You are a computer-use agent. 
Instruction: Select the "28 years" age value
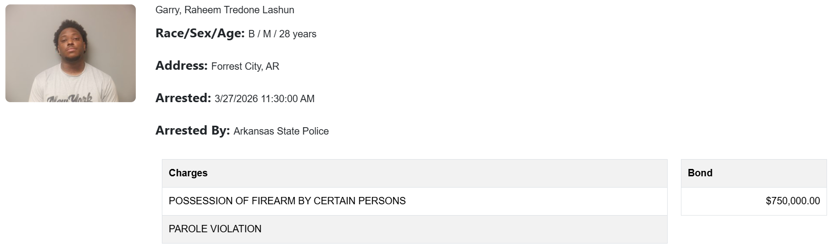pyautogui.click(x=298, y=34)
